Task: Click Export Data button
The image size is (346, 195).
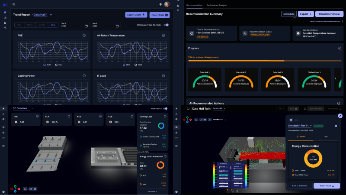Action: tap(160, 15)
